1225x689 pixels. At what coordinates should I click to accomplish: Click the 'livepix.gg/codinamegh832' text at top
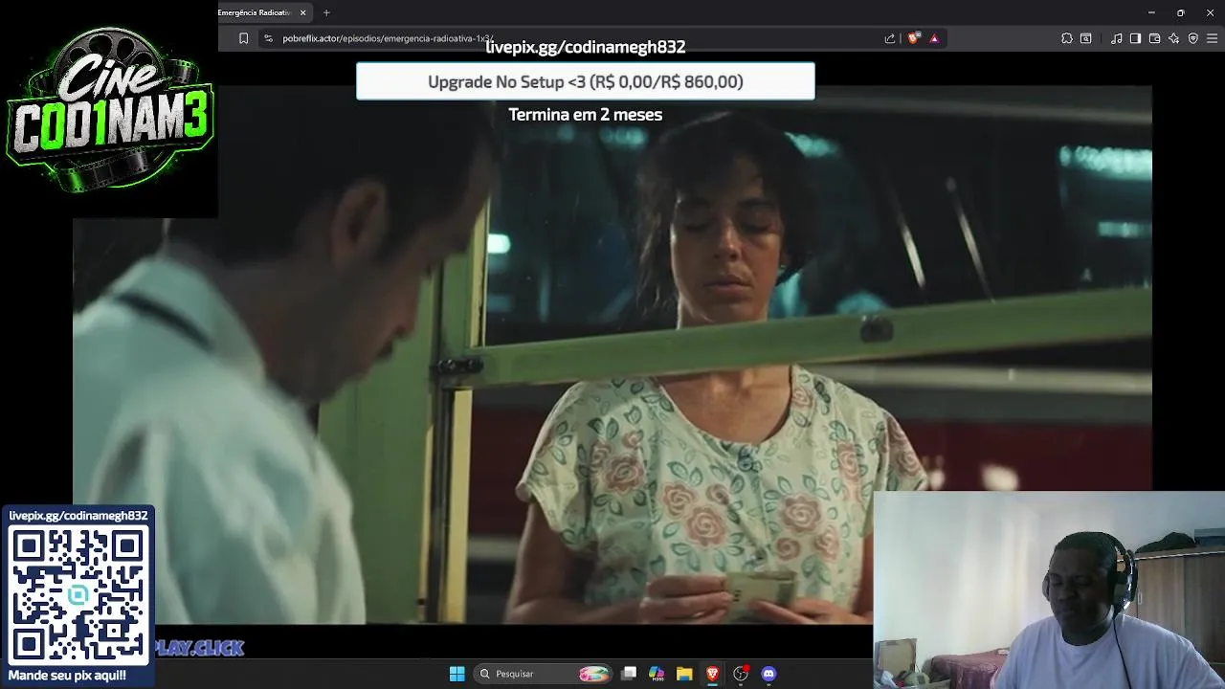click(x=586, y=47)
